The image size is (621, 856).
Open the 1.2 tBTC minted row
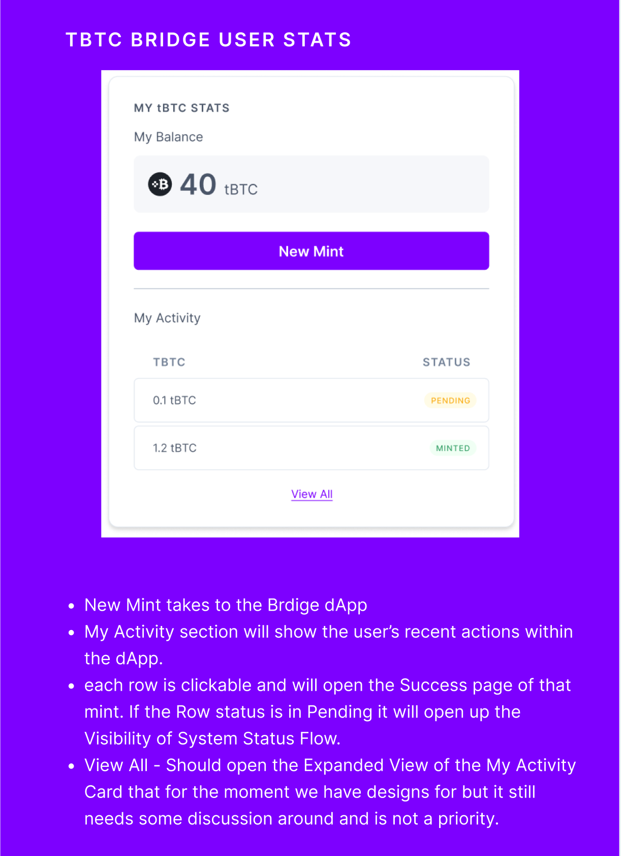[x=311, y=448]
